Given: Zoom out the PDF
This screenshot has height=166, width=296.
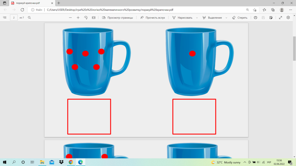Looking at the screenshot, I should (x=70, y=18).
